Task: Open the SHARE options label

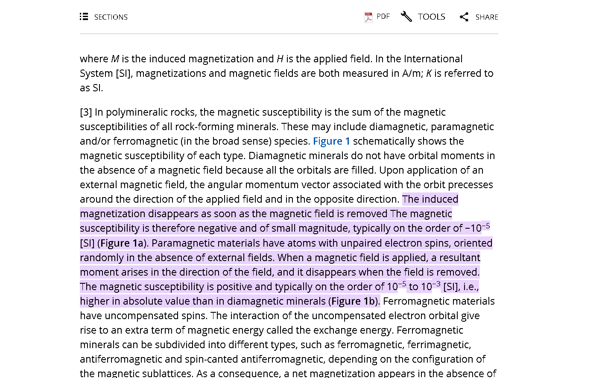Action: click(x=486, y=17)
